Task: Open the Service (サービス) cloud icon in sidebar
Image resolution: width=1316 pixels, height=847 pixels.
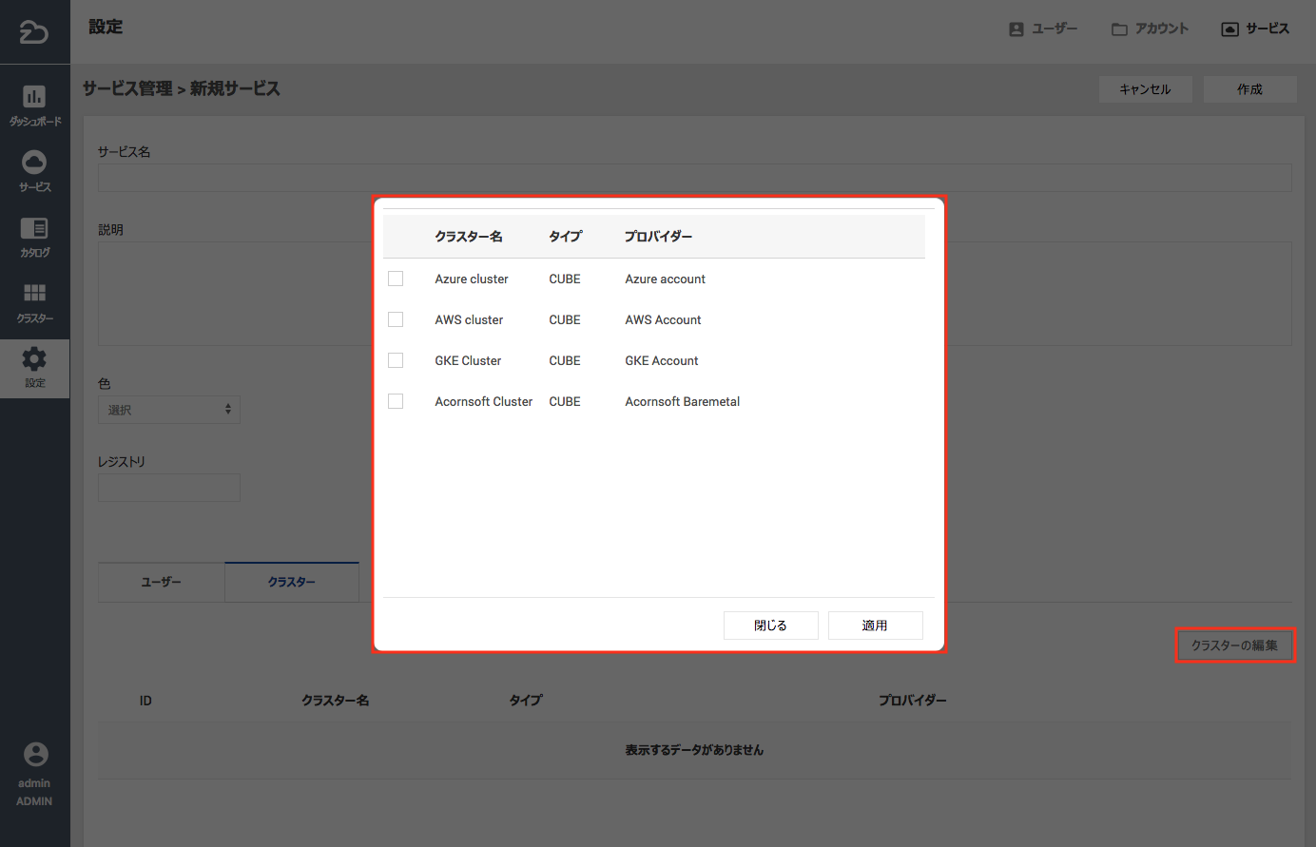Action: tap(34, 162)
